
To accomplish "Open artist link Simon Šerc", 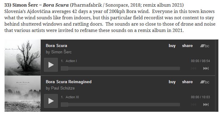I will pos(61,52).
